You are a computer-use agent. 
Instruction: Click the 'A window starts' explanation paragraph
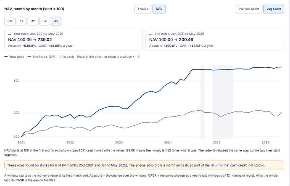pyautogui.click(x=141, y=178)
